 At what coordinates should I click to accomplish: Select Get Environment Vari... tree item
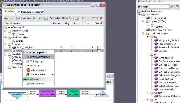point(169,61)
